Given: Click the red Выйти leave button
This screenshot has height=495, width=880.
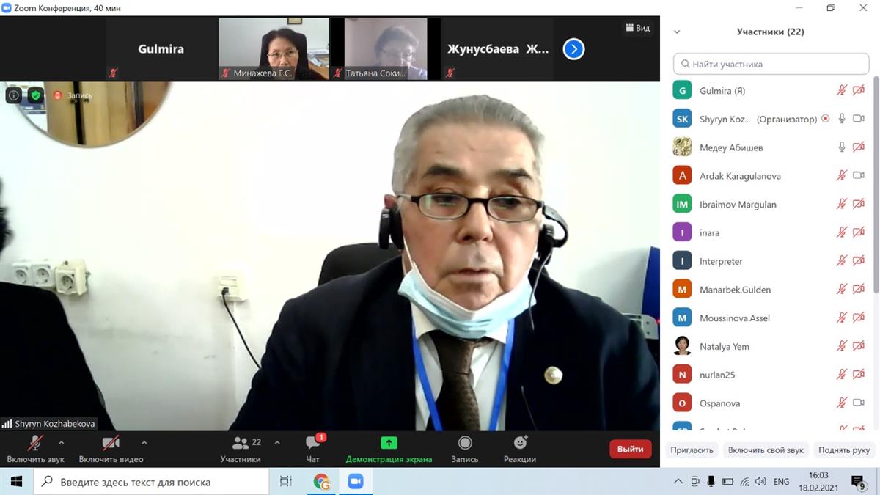Looking at the screenshot, I should point(630,449).
